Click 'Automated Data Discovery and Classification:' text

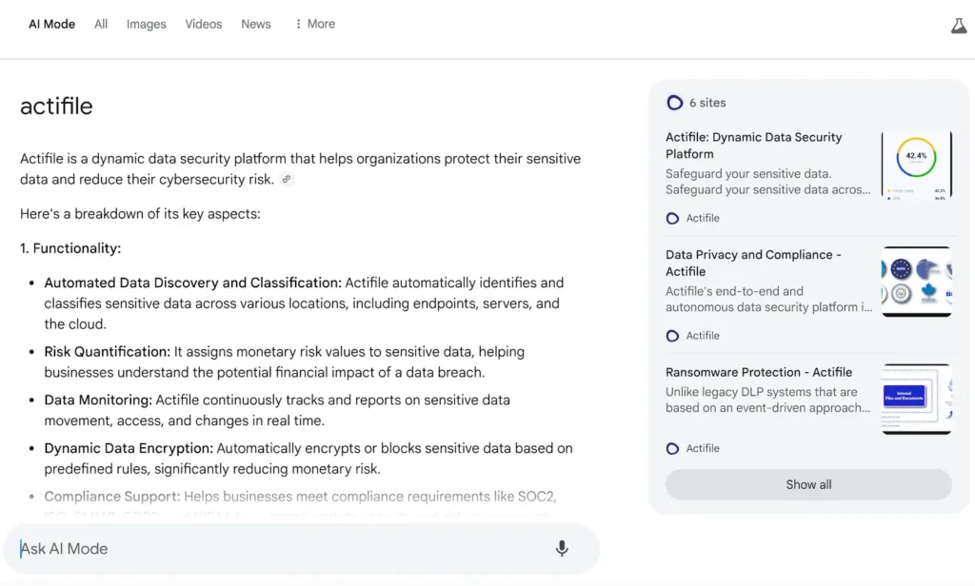coord(192,283)
